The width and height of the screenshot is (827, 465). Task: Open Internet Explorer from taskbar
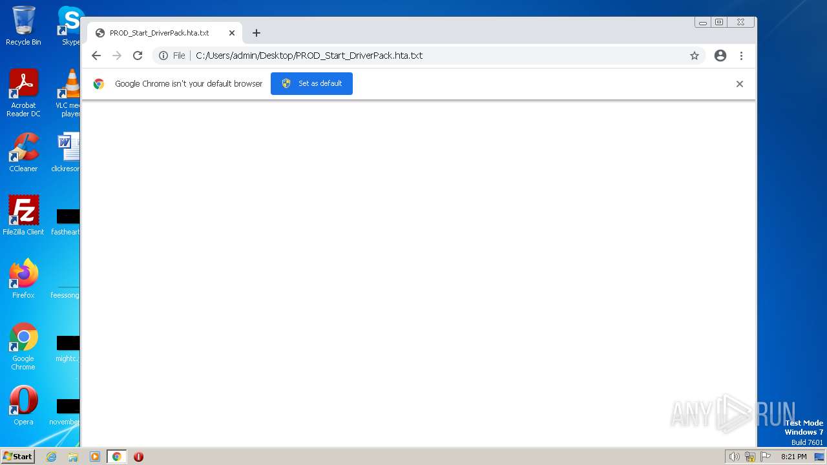coord(52,457)
